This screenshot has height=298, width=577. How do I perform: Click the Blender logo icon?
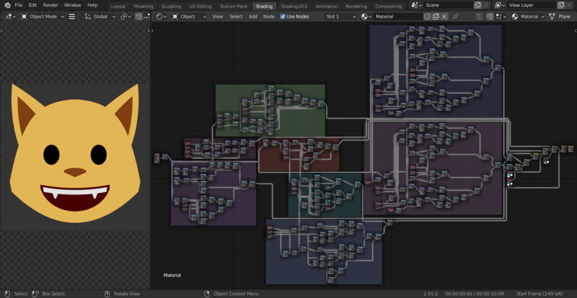7,5
